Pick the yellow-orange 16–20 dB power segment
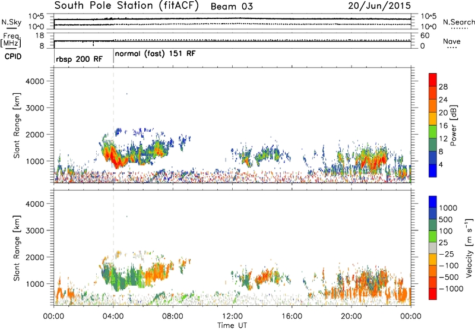The width and height of the screenshot is (475, 329). tap(433, 119)
